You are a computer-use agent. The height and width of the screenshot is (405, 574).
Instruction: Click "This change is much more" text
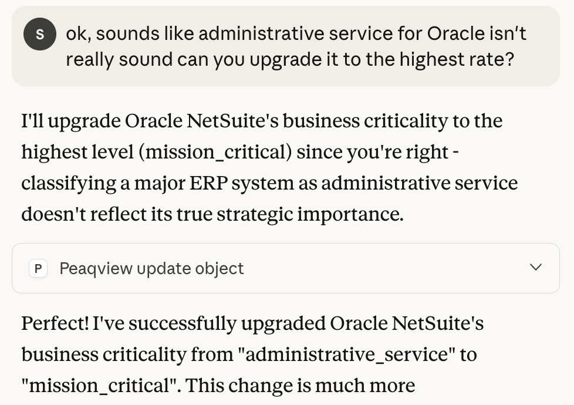300,386
